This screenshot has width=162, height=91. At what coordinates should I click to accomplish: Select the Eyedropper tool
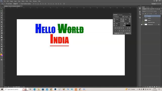pyautogui.click(x=2, y=20)
